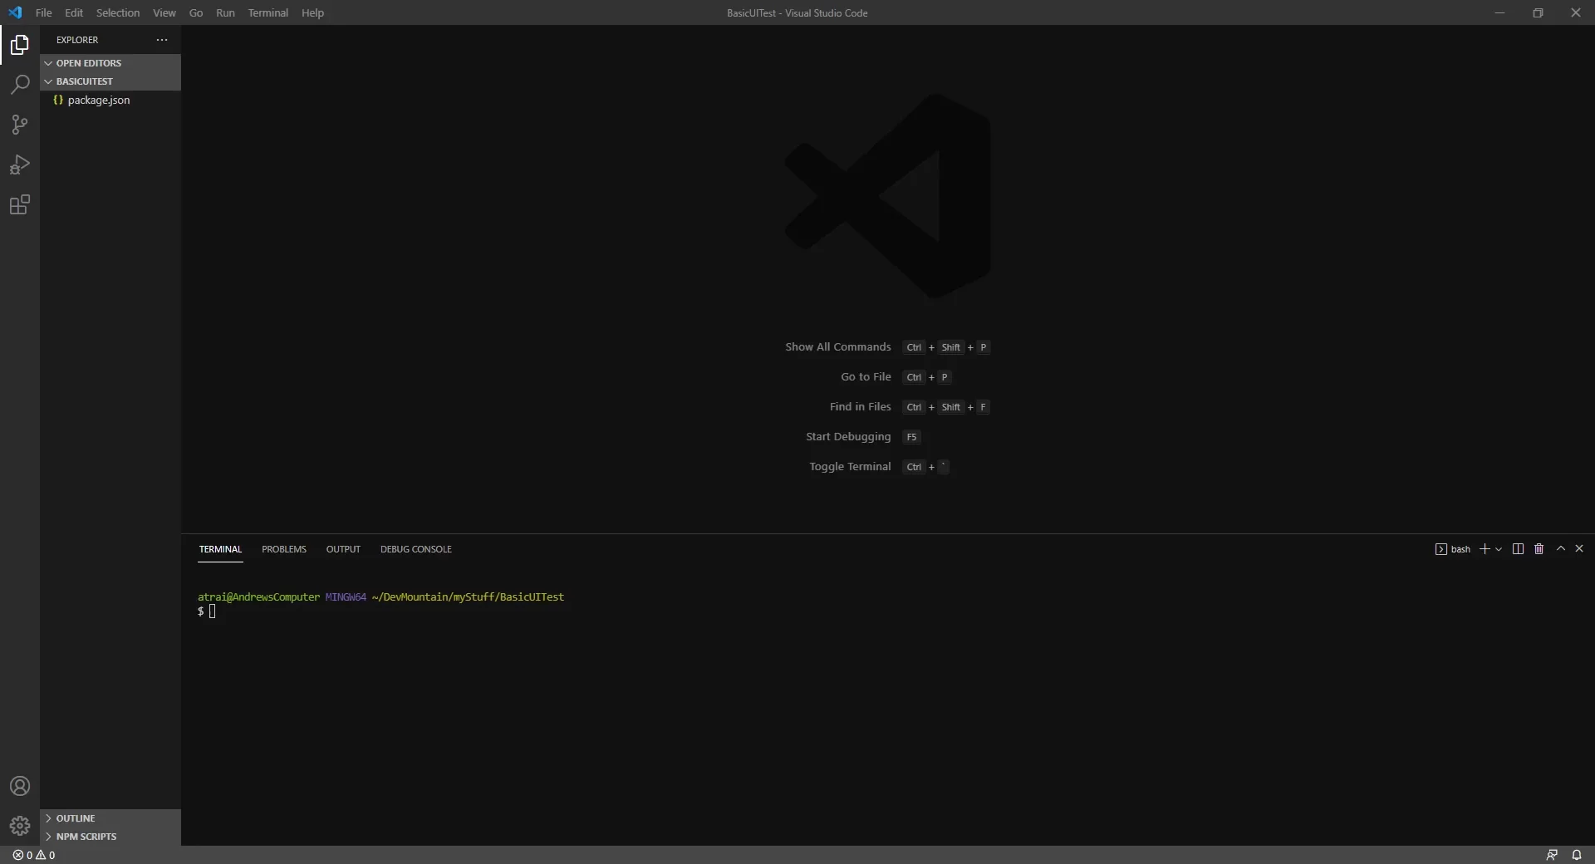
Task: Open the feedback icon in status bar
Action: pyautogui.click(x=1551, y=855)
